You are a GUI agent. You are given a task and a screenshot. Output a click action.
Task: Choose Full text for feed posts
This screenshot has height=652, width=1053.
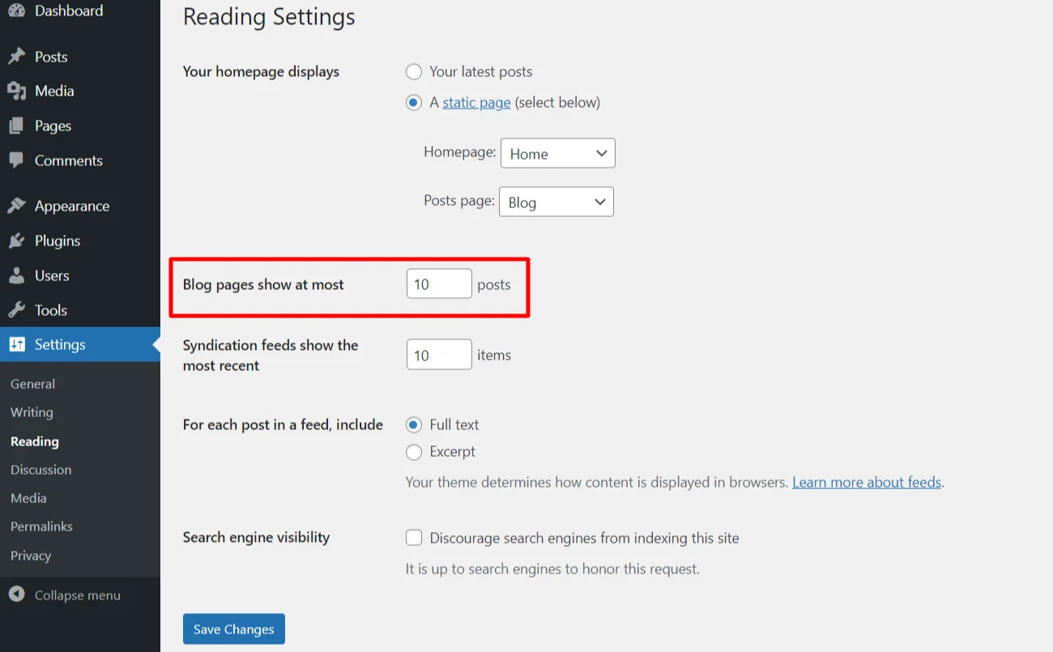point(414,424)
